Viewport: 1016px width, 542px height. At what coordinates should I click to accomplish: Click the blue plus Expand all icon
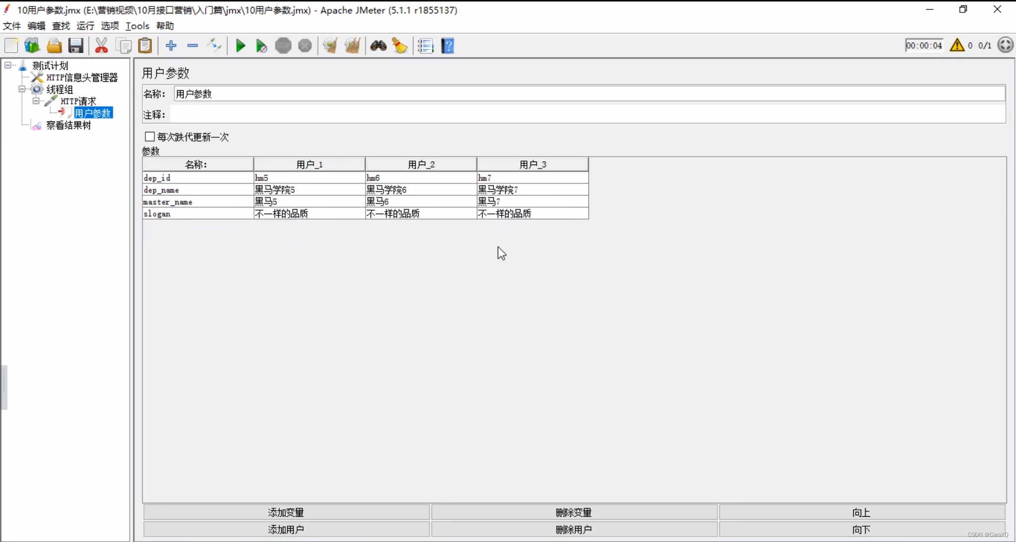(x=171, y=46)
